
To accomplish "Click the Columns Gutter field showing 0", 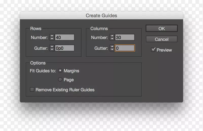I will pos(125,48).
